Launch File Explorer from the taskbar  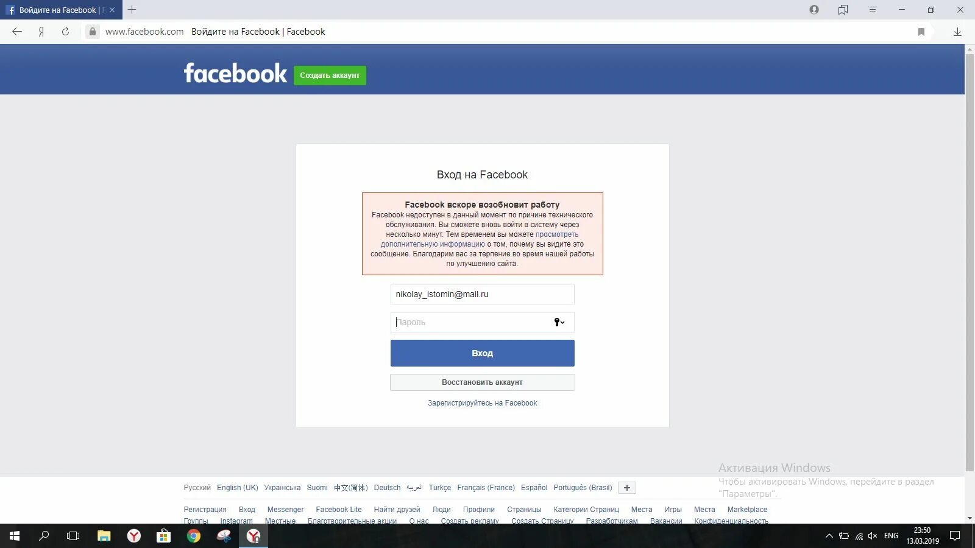tap(104, 536)
